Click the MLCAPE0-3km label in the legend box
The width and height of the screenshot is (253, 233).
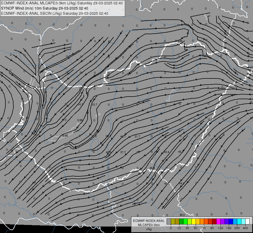[149, 225]
